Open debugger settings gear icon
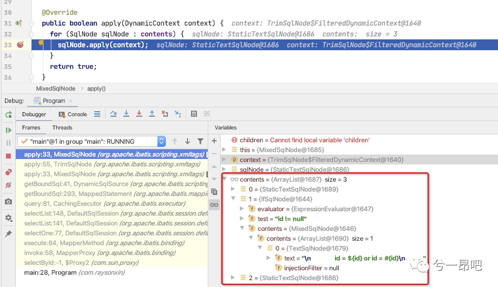Image resolution: width=498 pixels, height=287 pixels. point(8,218)
